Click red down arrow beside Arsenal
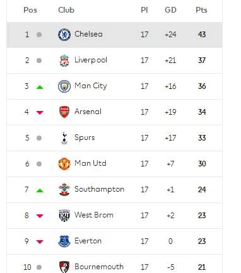Viewport: 241px width, 273px height. pos(40,113)
